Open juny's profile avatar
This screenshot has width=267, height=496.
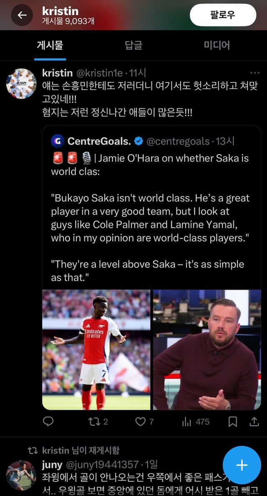click(x=21, y=475)
